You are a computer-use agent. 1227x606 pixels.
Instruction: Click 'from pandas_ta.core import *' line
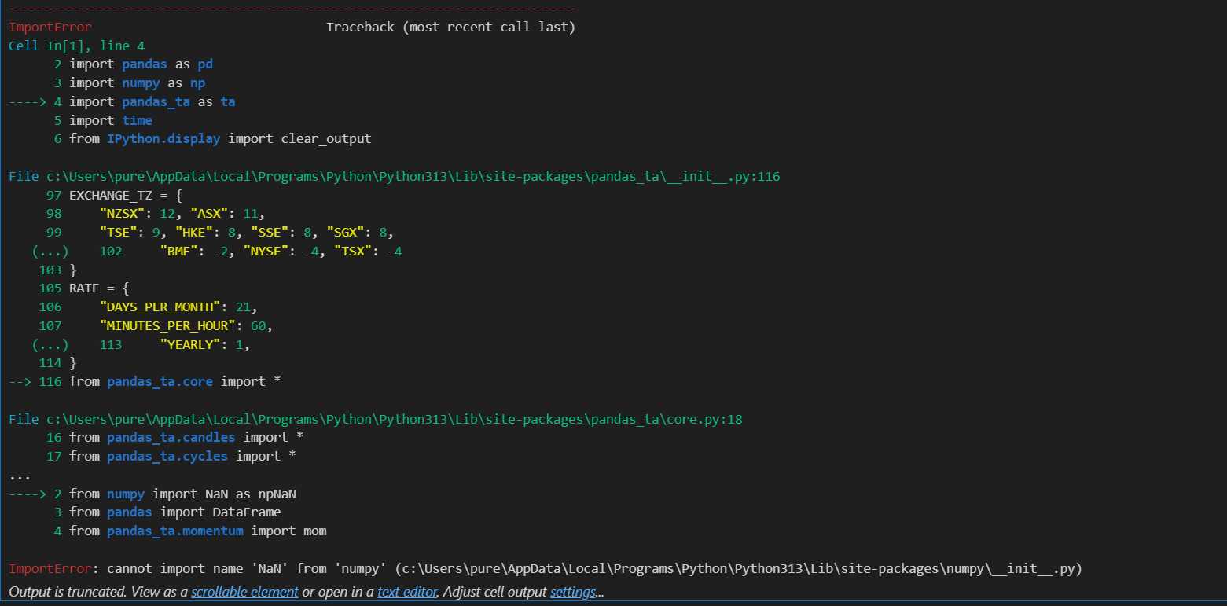tap(175, 382)
